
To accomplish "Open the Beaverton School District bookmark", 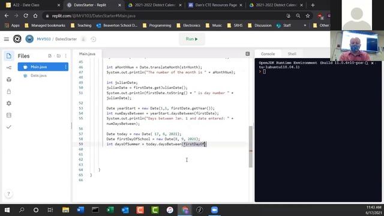I will click(117, 25).
